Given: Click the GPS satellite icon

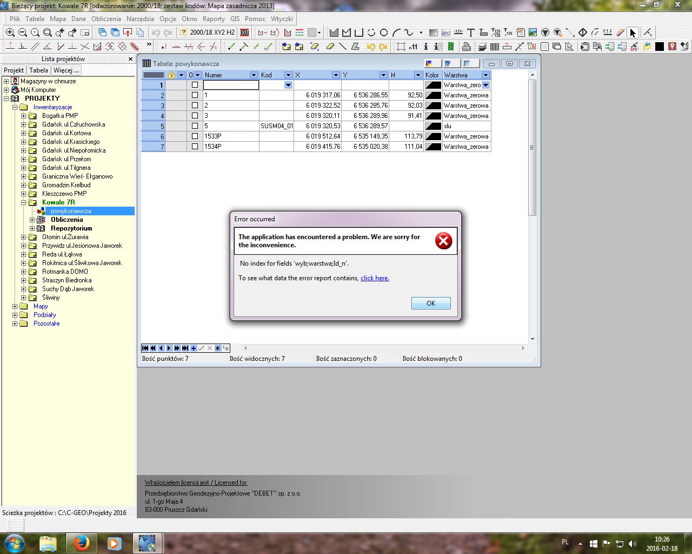Looking at the screenshot, I should (634, 47).
